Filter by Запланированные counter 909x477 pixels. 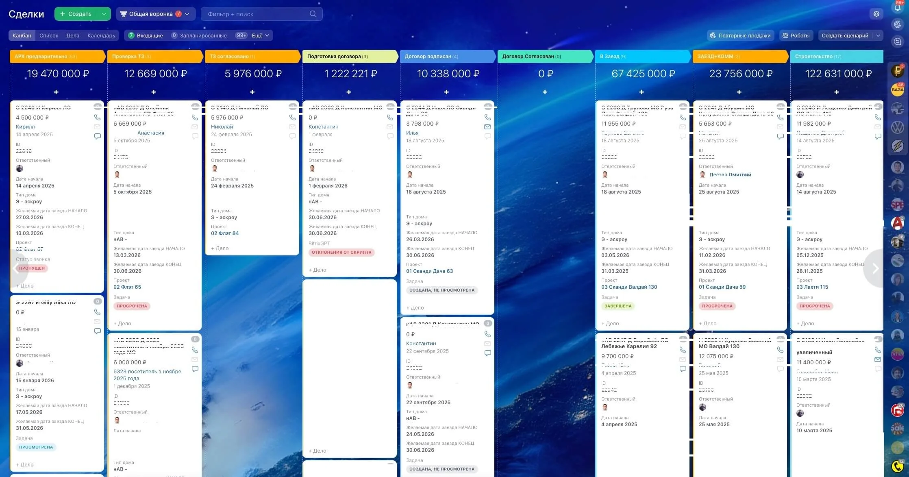pos(199,35)
